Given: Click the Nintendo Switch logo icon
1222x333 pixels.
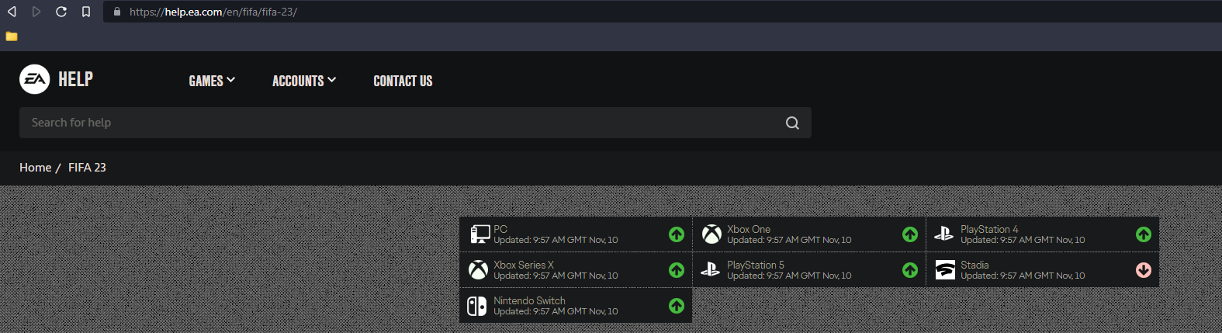Looking at the screenshot, I should pos(477,306).
